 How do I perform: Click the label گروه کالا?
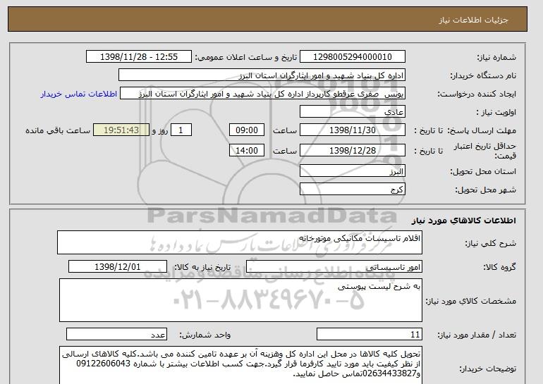(500, 267)
